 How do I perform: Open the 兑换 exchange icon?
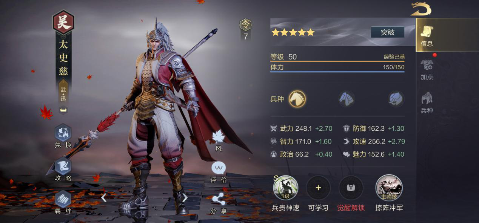coord(63,133)
